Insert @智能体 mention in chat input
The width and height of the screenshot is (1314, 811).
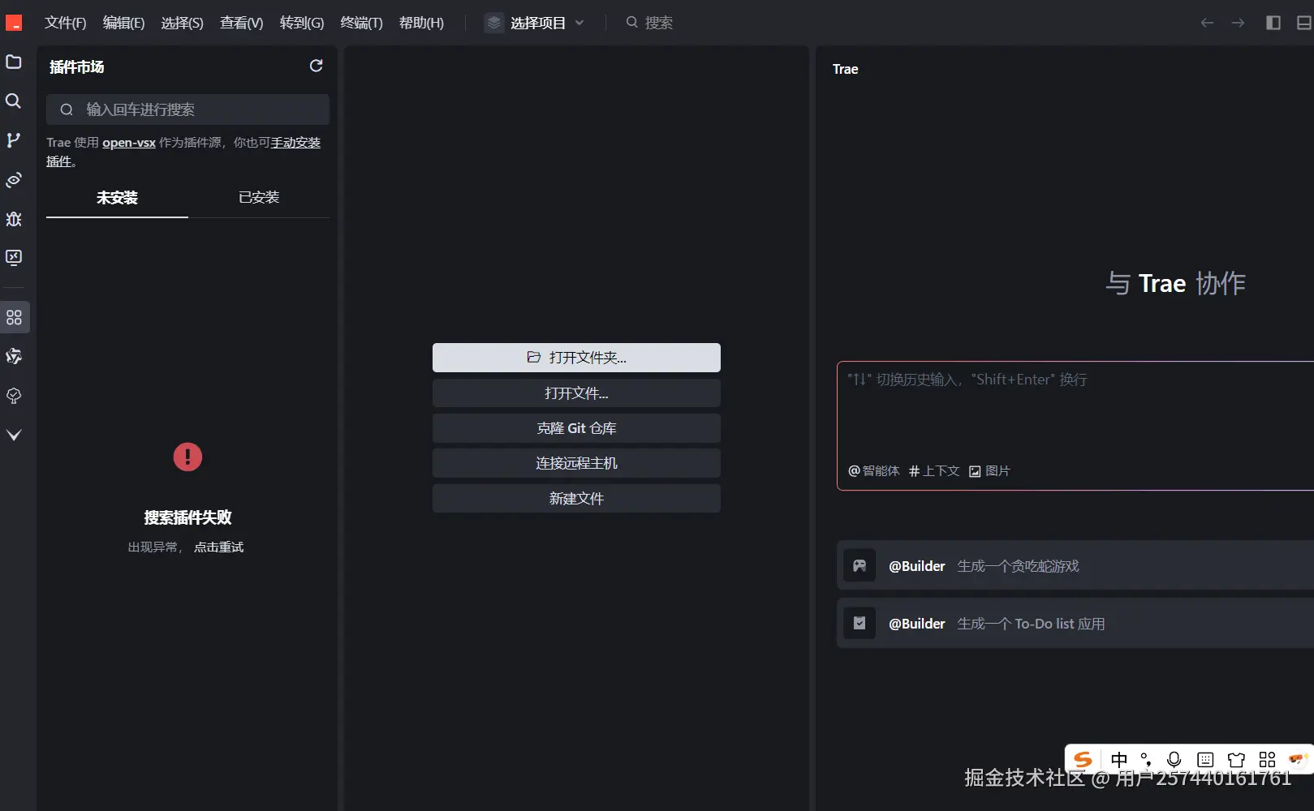(x=873, y=470)
